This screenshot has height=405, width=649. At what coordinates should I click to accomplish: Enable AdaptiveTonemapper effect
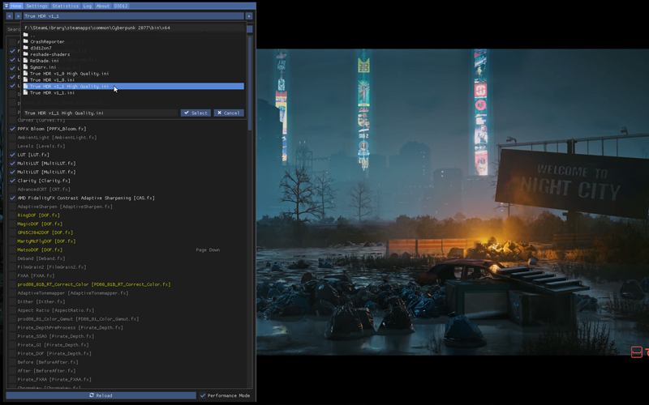pyautogui.click(x=12, y=293)
